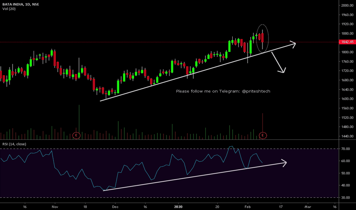Click the 2000.00 price axis label
The height and width of the screenshot is (210, 356).
(x=347, y=5)
